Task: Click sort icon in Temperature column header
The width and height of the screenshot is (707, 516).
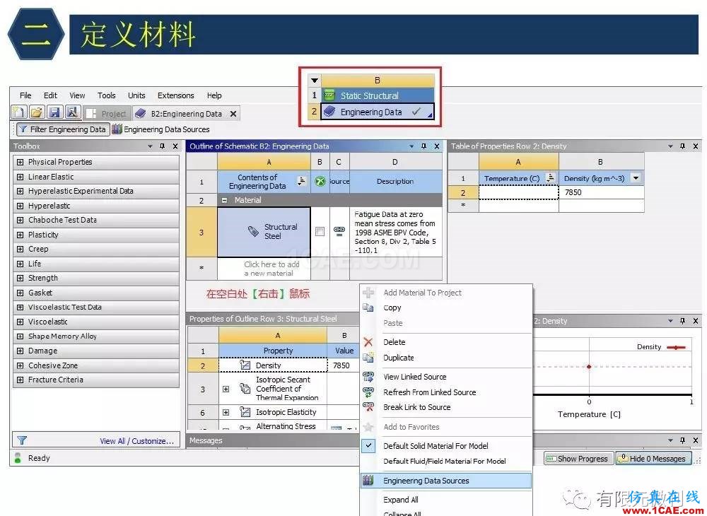Action: [x=550, y=178]
